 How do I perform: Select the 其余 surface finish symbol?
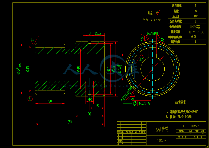click(157, 12)
